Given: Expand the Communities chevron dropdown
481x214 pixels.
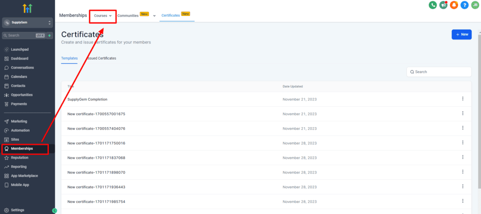Looking at the screenshot, I should tap(154, 15).
